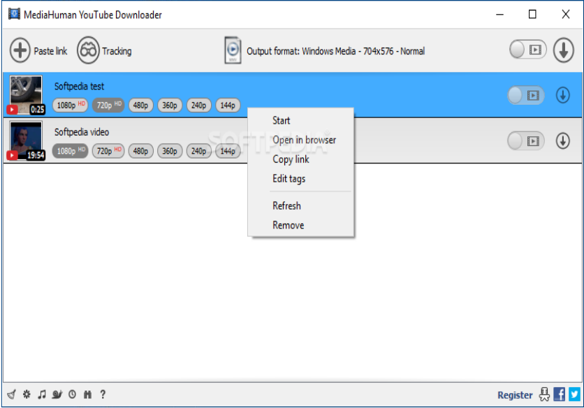The height and width of the screenshot is (408, 584).
Task: Click the Softpedia video title
Action: coord(82,132)
